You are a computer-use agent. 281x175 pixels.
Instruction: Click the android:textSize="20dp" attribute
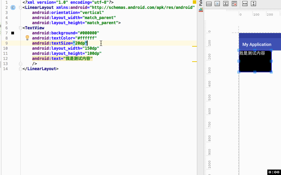pos(59,43)
